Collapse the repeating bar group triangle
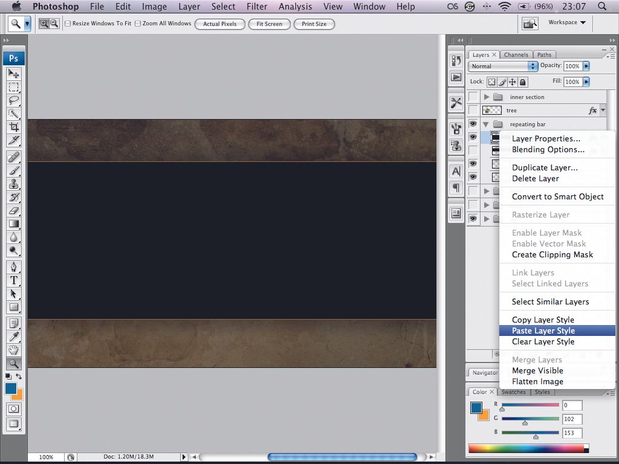 pyautogui.click(x=485, y=123)
